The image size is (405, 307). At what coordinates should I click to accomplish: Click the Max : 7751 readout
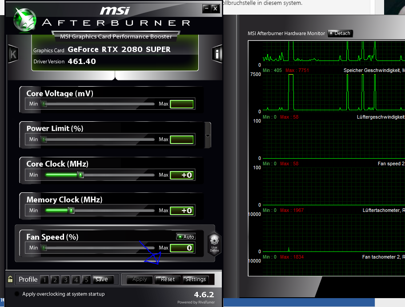[x=297, y=70]
